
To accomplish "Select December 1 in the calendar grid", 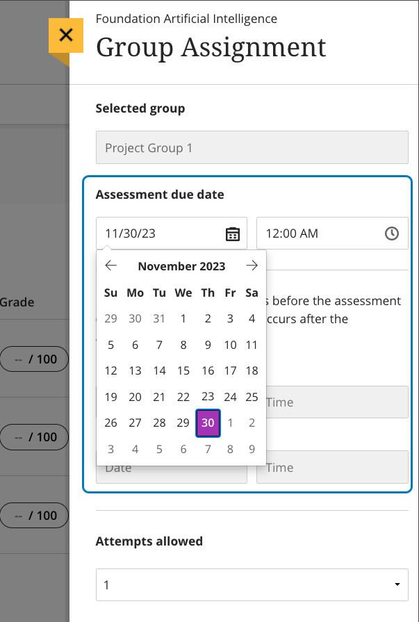I will pyautogui.click(x=230, y=423).
